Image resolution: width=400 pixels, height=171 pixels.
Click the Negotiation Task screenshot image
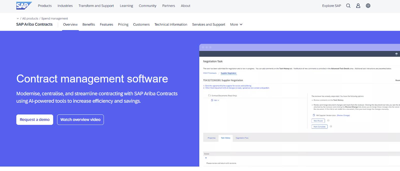tap(299, 105)
